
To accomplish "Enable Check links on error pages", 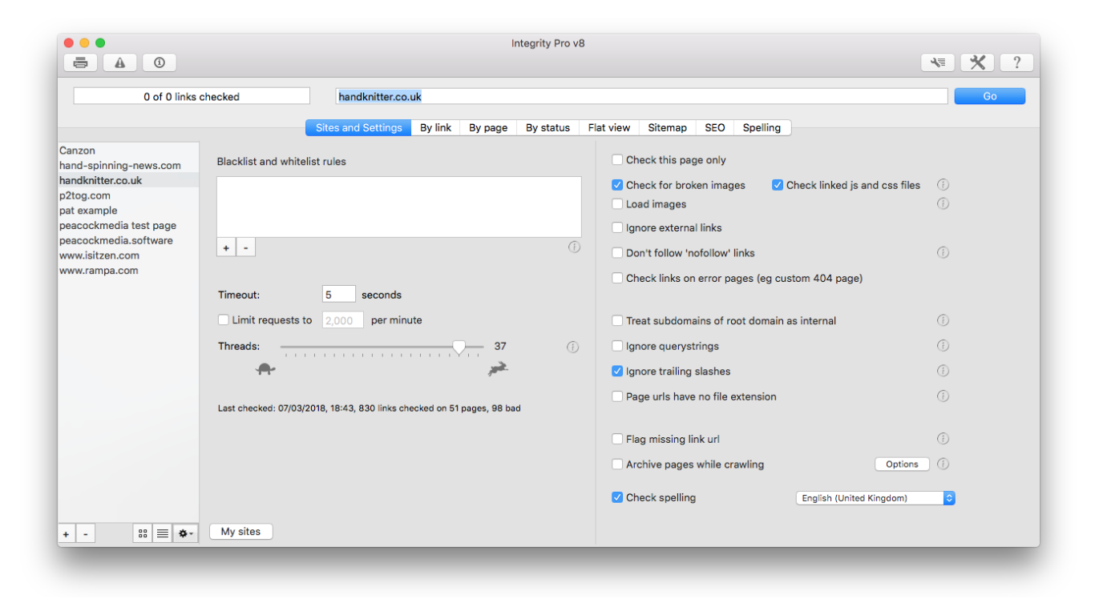I will (x=617, y=279).
